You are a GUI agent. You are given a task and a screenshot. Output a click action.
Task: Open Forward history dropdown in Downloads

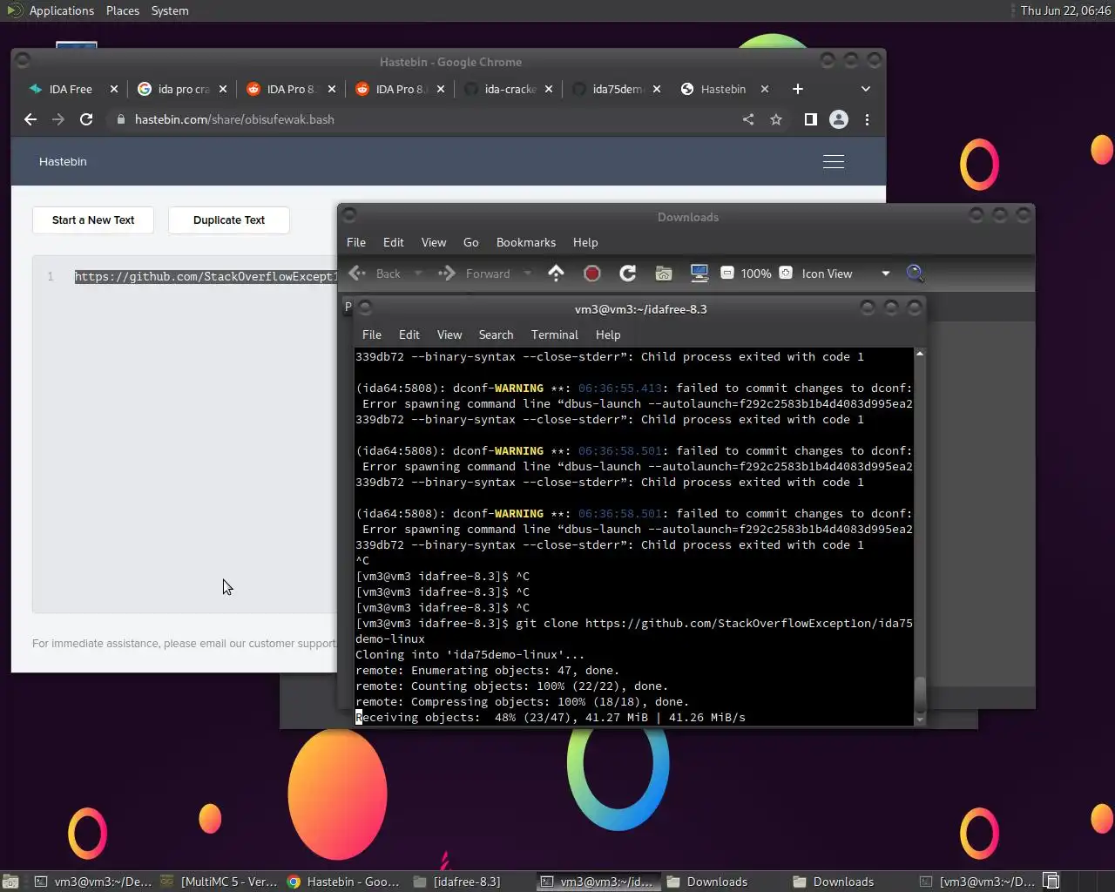click(x=527, y=274)
